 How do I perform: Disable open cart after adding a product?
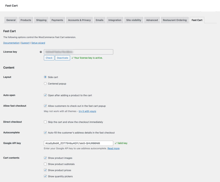[45, 95]
